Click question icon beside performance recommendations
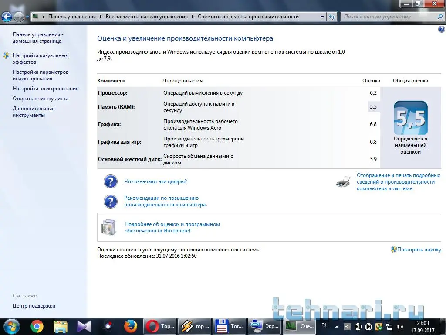 [110, 202]
